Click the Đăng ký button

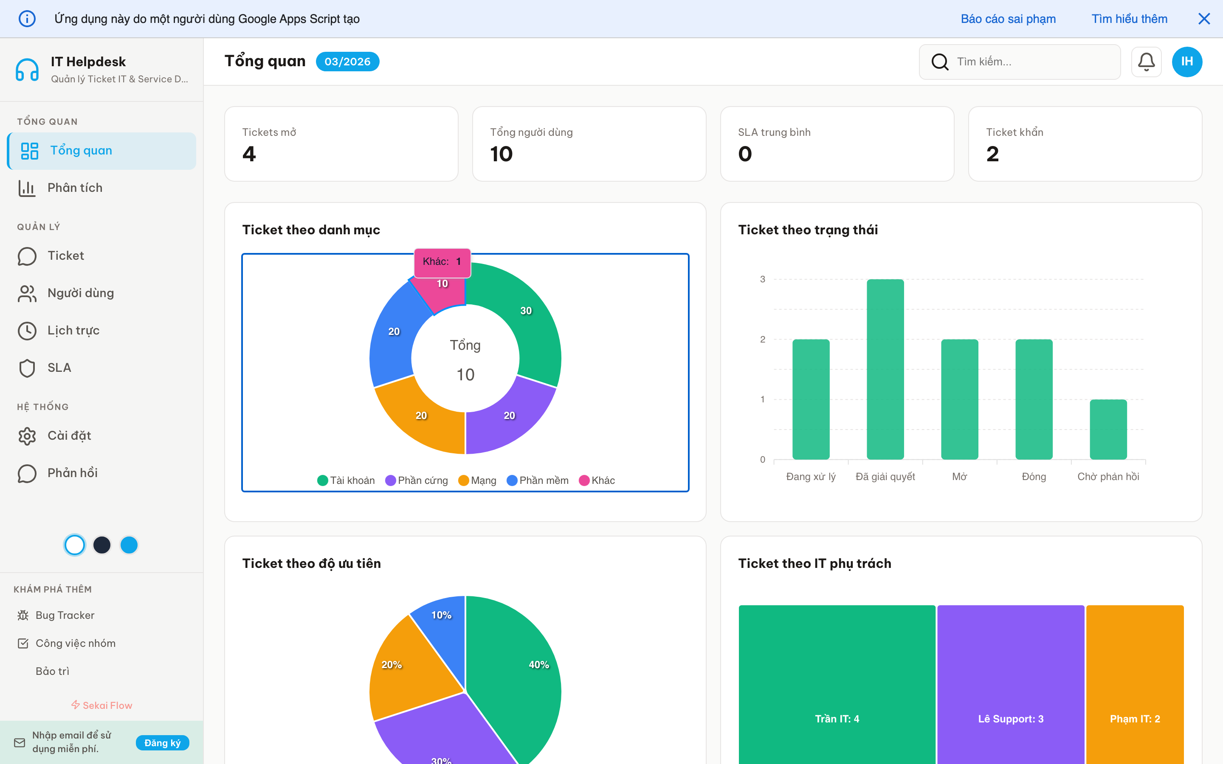coord(162,743)
